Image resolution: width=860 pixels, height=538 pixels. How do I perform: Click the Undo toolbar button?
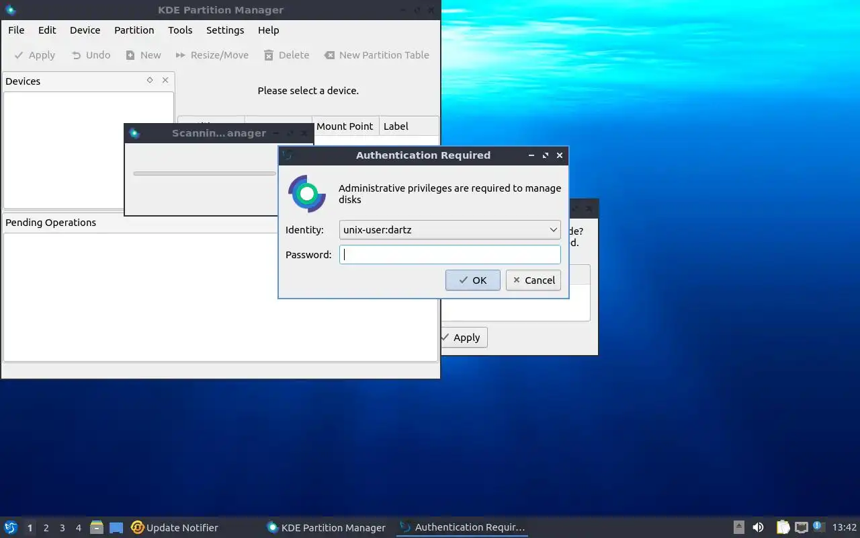(x=91, y=55)
